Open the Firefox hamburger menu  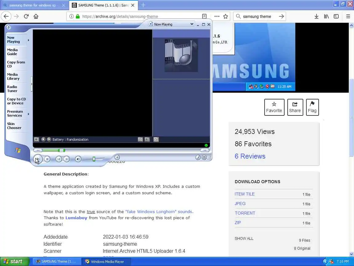348,16
